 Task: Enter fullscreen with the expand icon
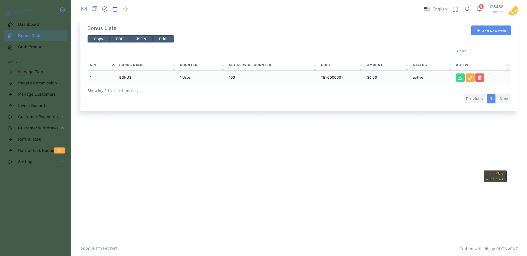click(x=455, y=9)
